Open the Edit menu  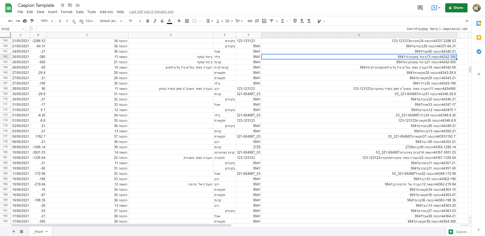pyautogui.click(x=30, y=12)
